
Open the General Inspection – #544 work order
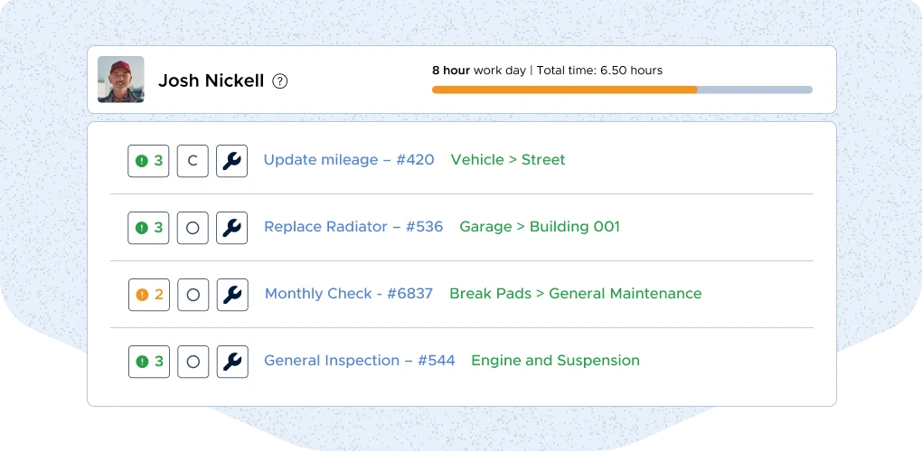(x=359, y=361)
